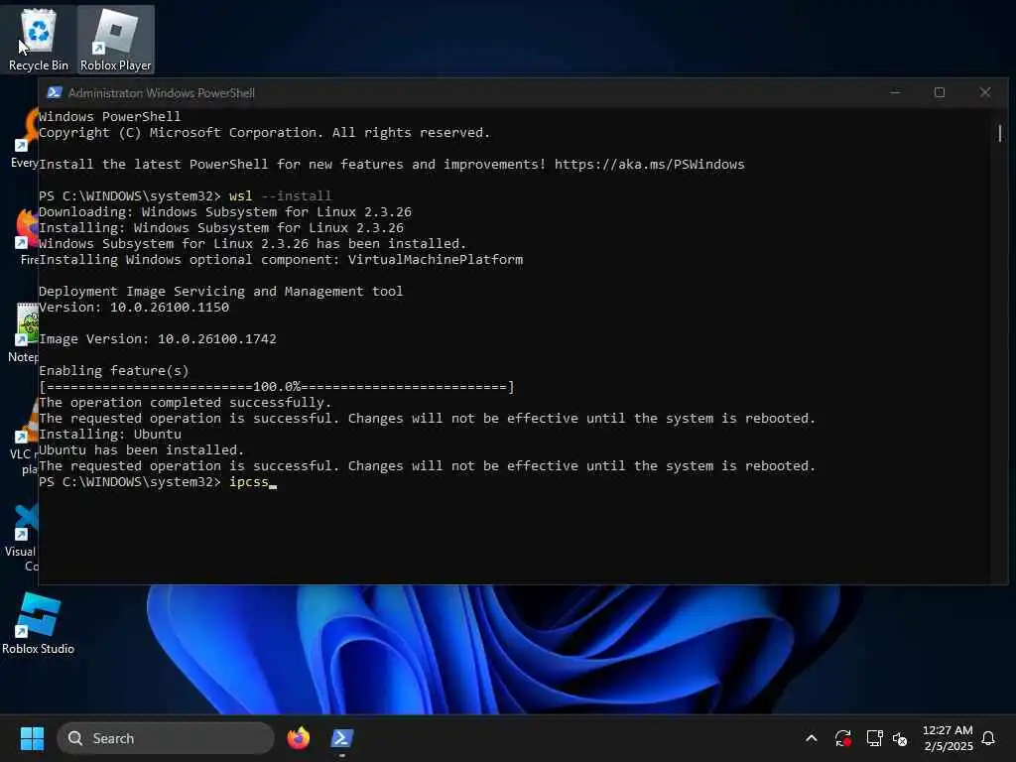Click the https://aka.ms/PSWindows URL text
Viewport: 1016px width, 762px height.
pyautogui.click(x=649, y=164)
